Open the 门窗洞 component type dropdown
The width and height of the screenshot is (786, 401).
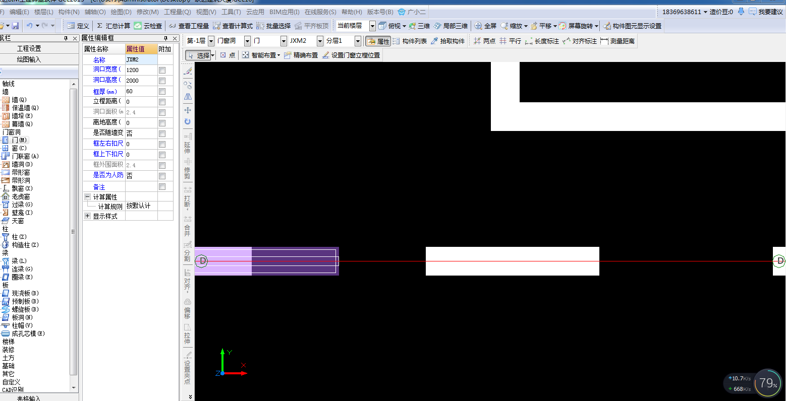coord(248,41)
